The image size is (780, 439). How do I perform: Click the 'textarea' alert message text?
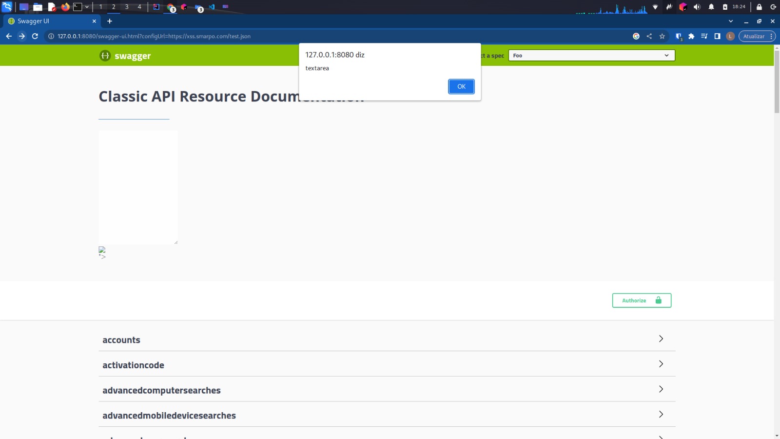(317, 68)
